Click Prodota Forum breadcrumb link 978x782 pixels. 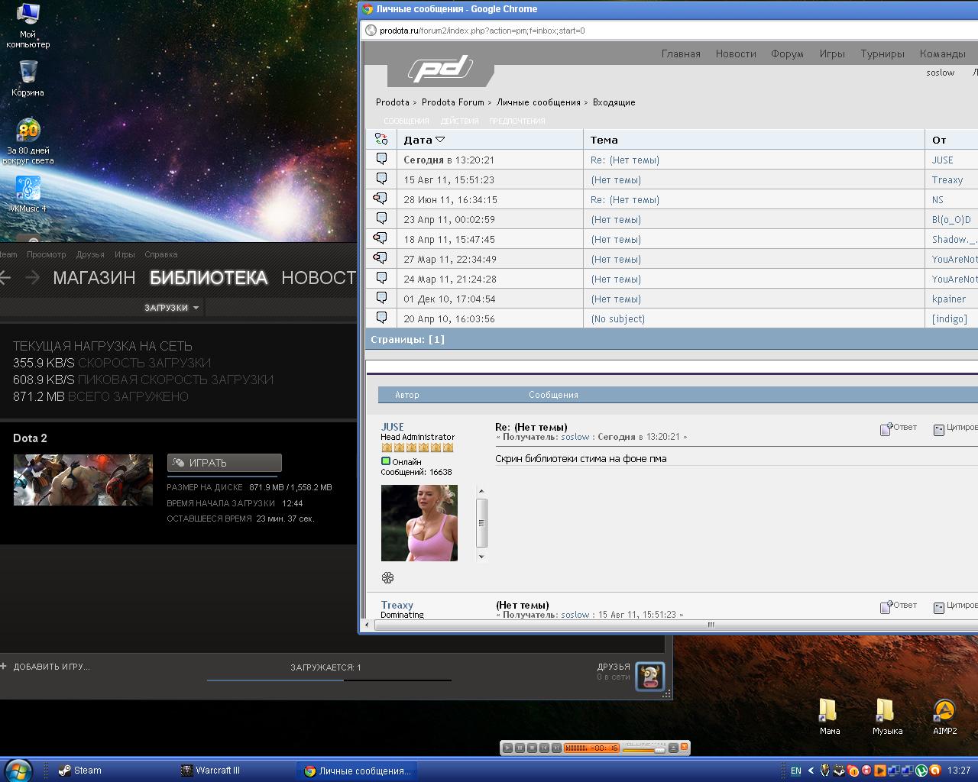(453, 102)
